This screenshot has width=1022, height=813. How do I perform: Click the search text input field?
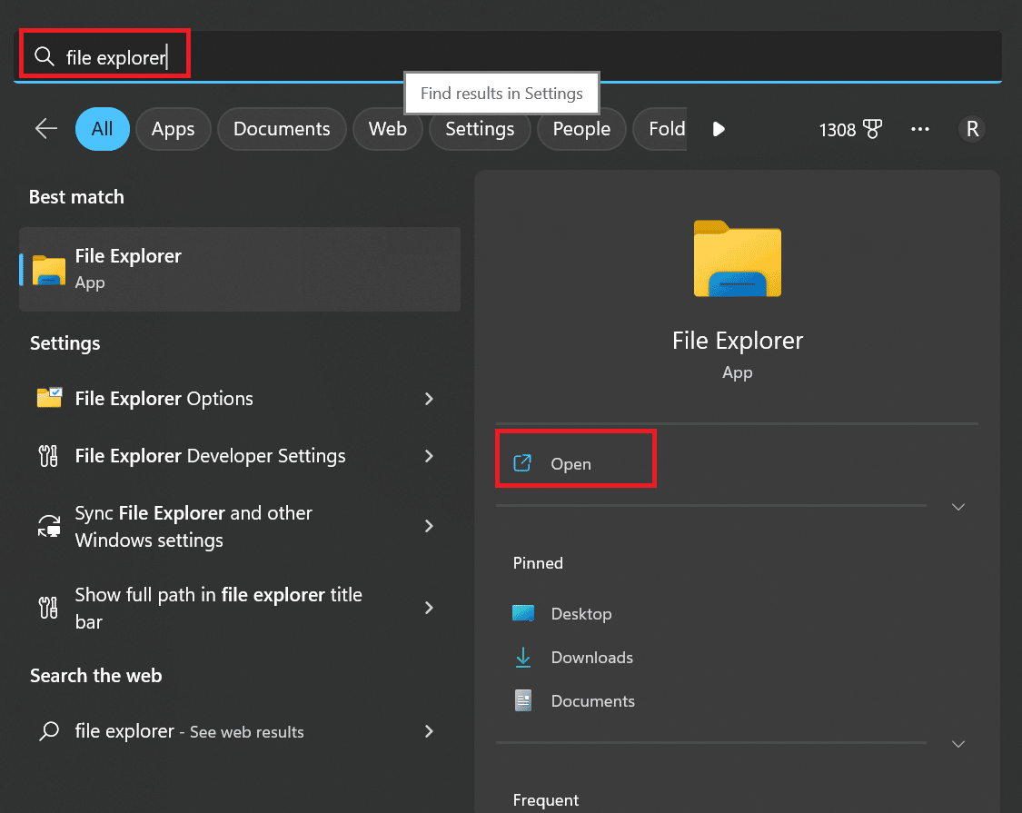(x=509, y=56)
